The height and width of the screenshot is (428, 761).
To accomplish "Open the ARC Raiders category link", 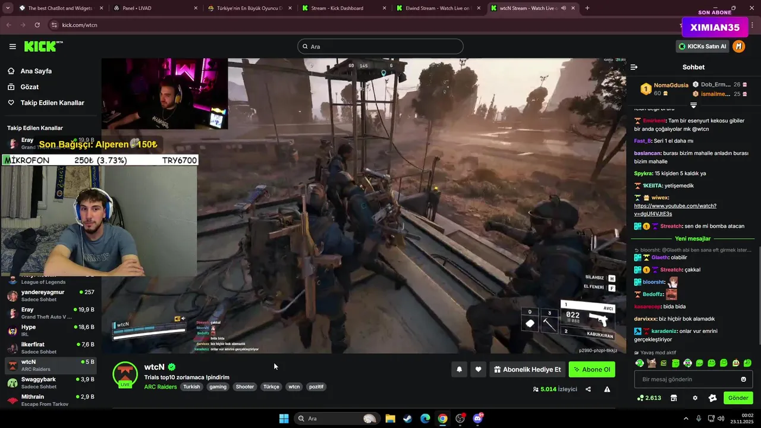I will pyautogui.click(x=161, y=387).
